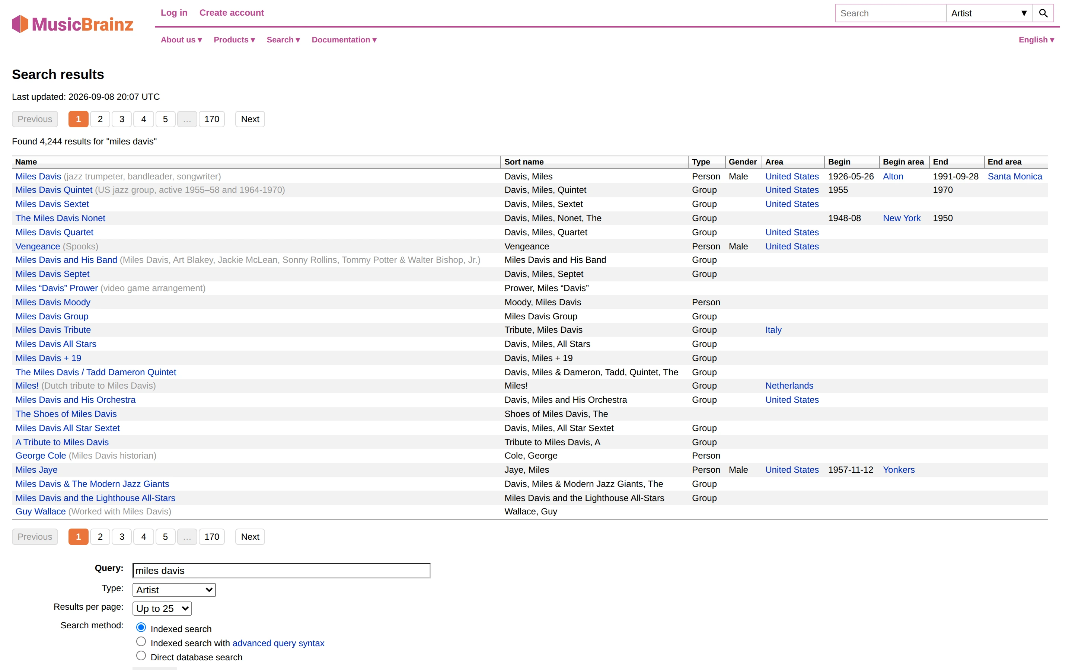Screen dimensions: 1072x670
Task: Click the Query text field
Action: (282, 570)
